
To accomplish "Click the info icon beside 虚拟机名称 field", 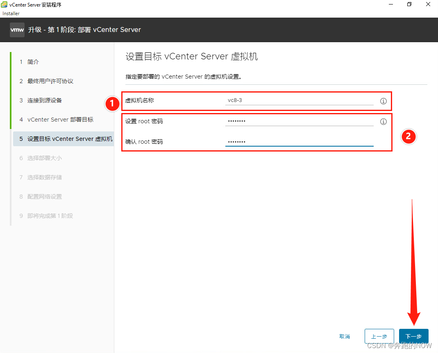I will click(x=383, y=101).
